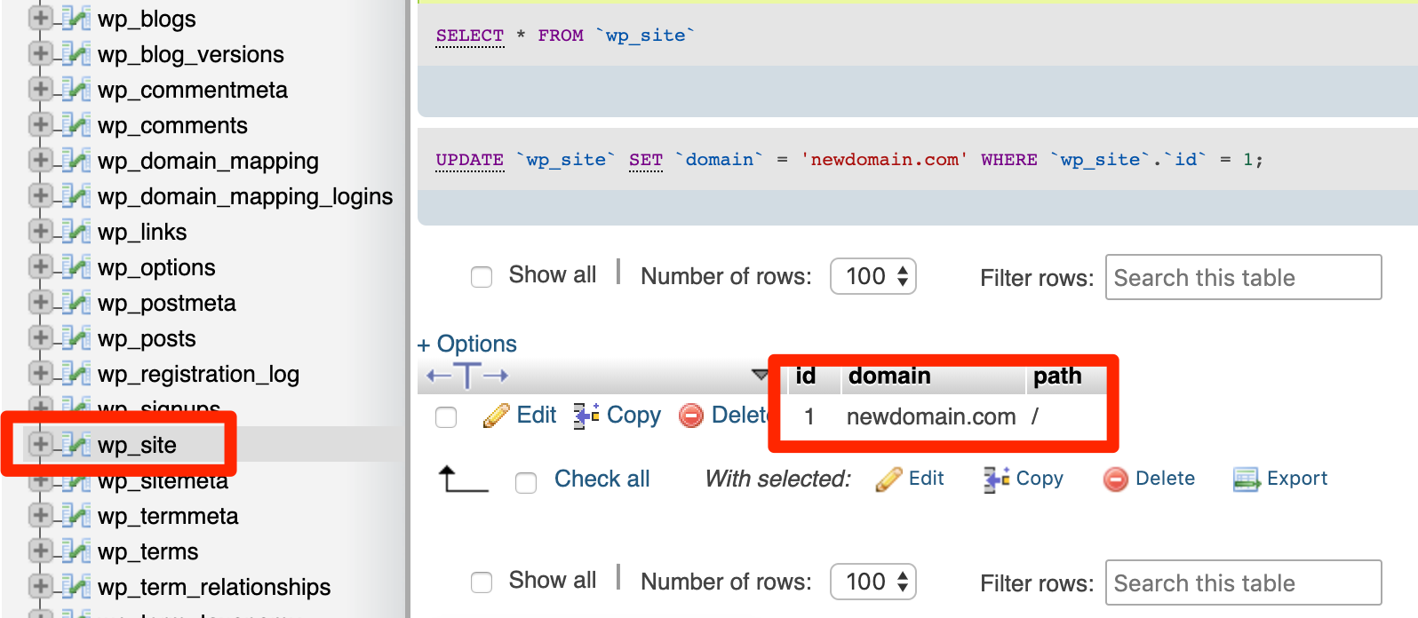
Task: Click the red Delete icon in row 1
Action: [691, 416]
